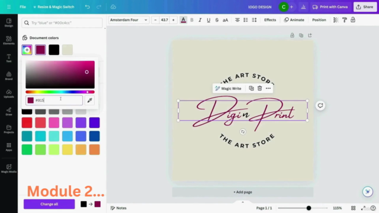
Task: Add a collaborator with plus icon
Action: coord(291,7)
